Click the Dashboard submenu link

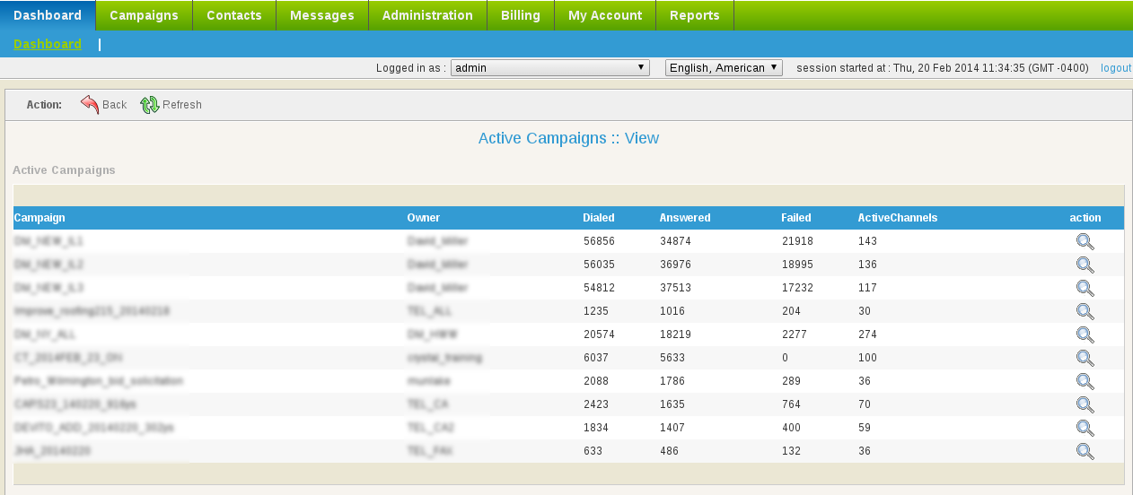point(48,44)
